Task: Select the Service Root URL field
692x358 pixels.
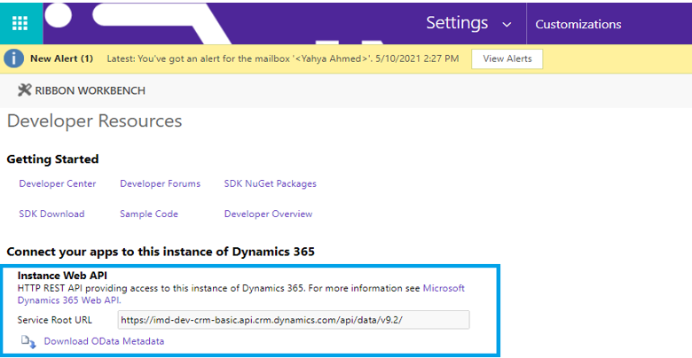Action: [293, 320]
